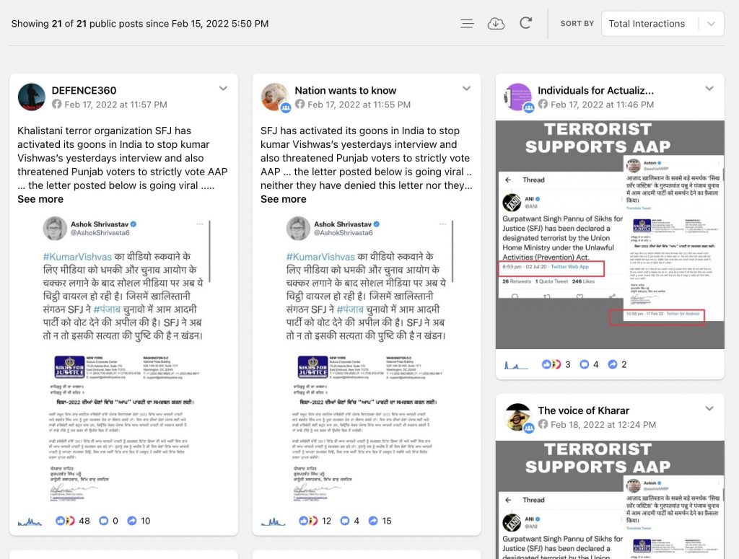Click See more on the DEFENCE360 post
The image size is (739, 559).
[x=40, y=199]
